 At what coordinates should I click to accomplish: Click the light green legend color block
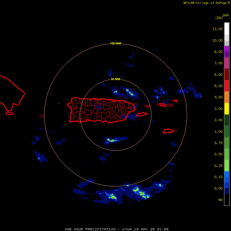tap(227, 166)
